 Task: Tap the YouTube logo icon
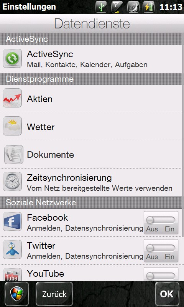pyautogui.click(x=12, y=274)
